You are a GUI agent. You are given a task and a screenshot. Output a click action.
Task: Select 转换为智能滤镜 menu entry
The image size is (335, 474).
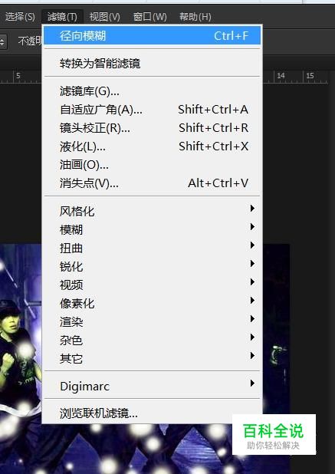pyautogui.click(x=152, y=64)
